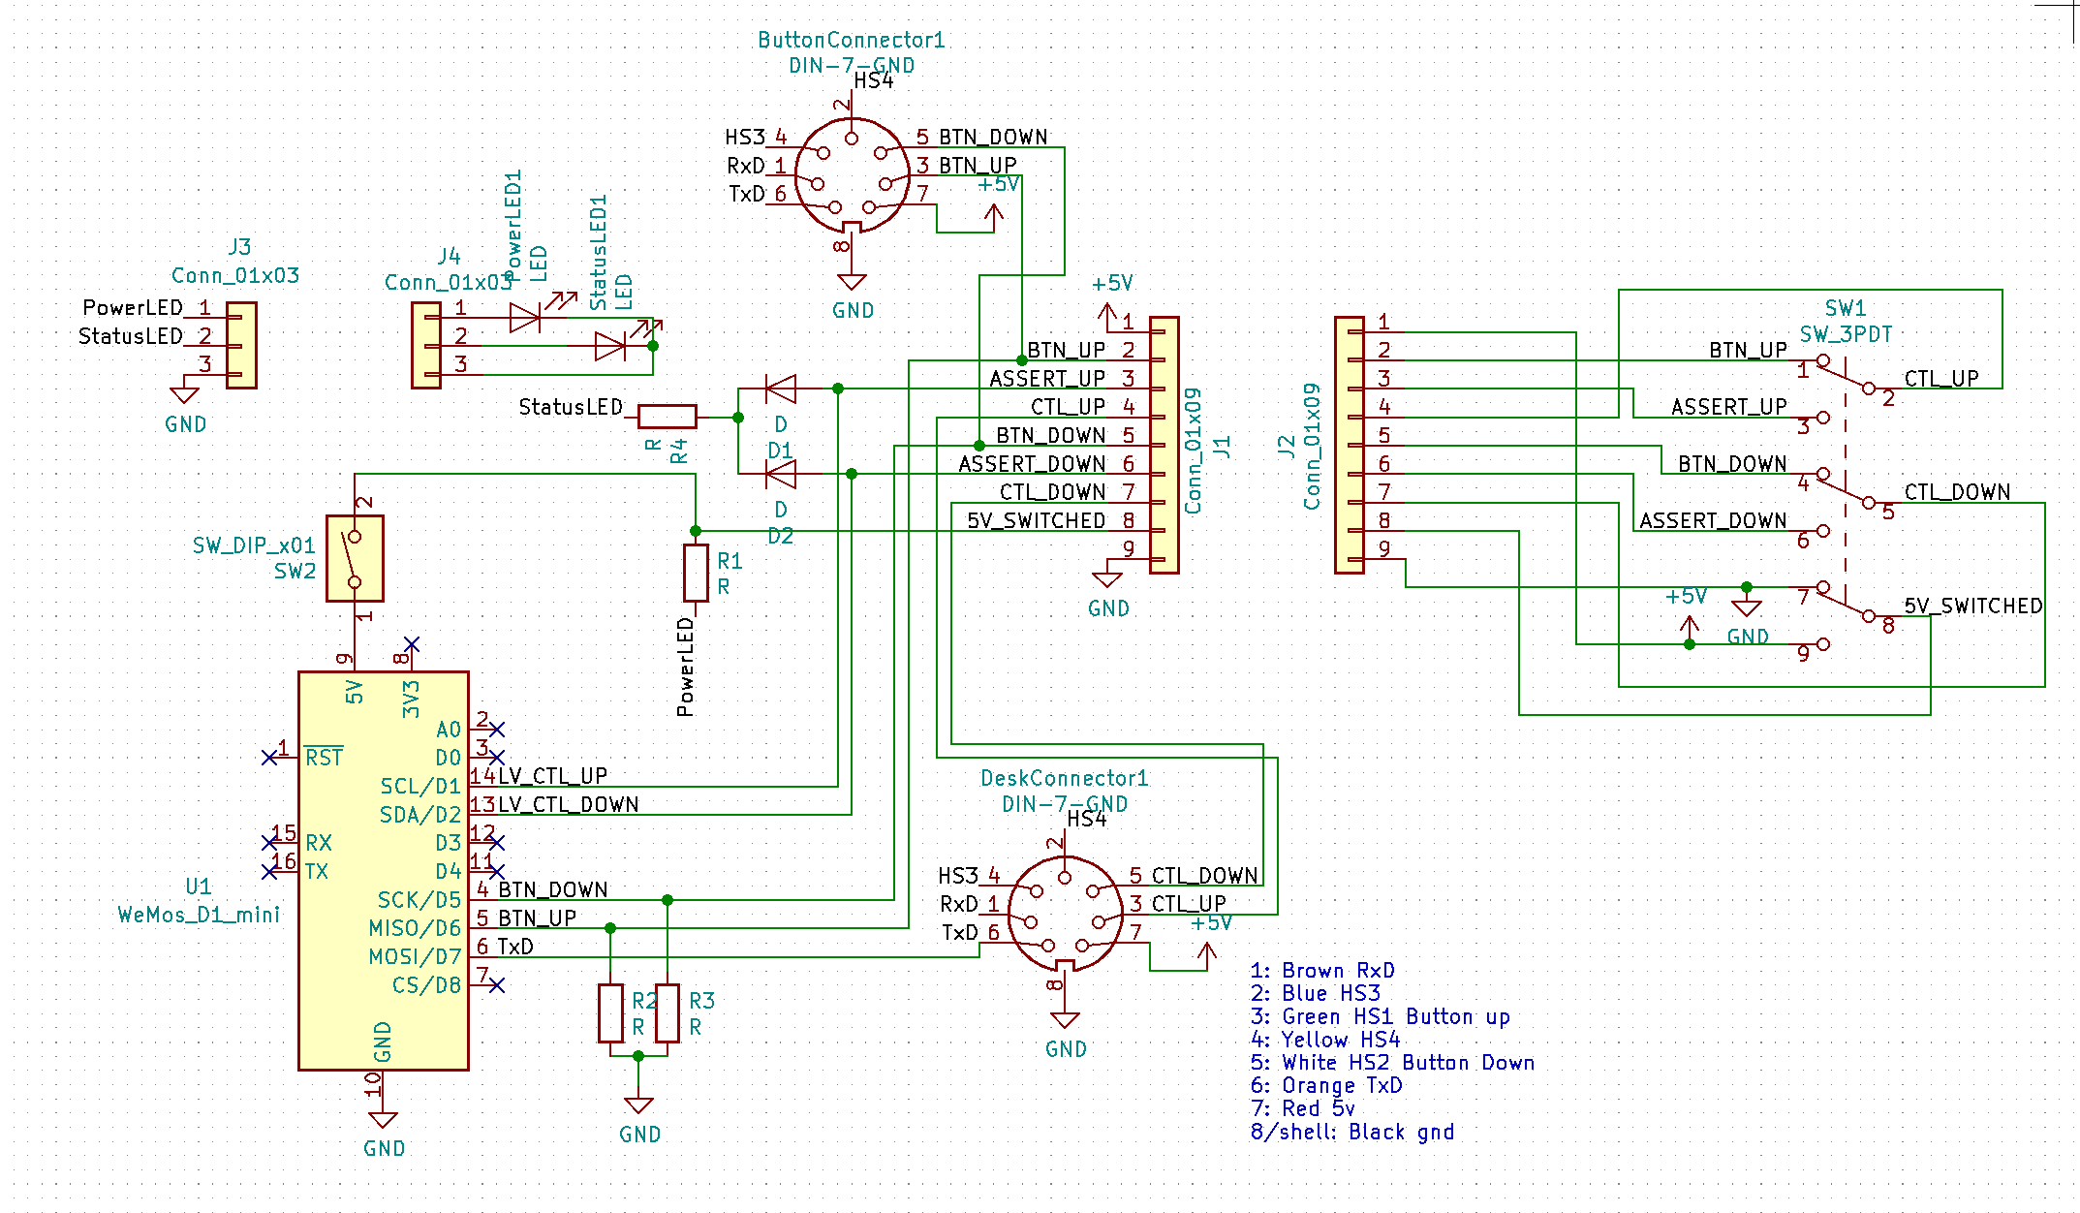The width and height of the screenshot is (2080, 1213).
Task: Click the 'BTN_UP' label at U1 pin 5
Action: [538, 918]
